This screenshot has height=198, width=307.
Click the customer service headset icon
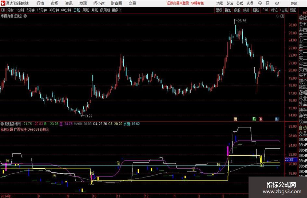click(260, 3)
